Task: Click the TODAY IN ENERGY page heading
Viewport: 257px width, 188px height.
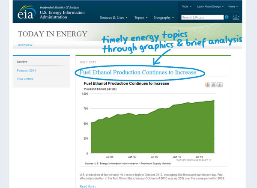Action: pos(52,34)
